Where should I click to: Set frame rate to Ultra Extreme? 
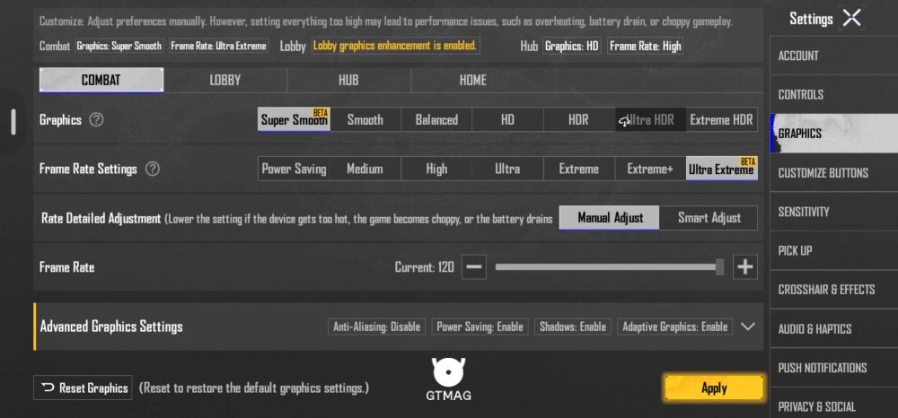click(x=722, y=169)
